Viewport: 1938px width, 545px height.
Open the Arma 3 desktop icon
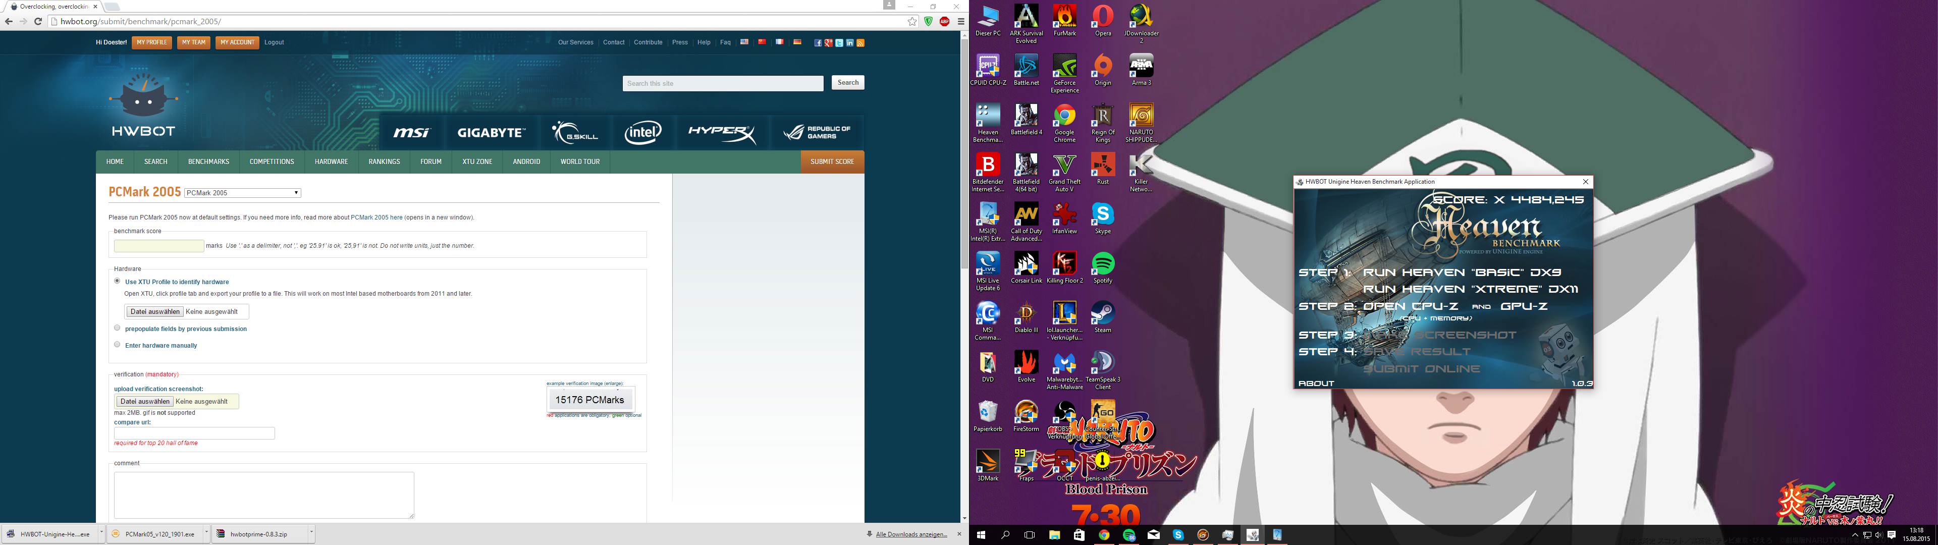(x=1141, y=69)
